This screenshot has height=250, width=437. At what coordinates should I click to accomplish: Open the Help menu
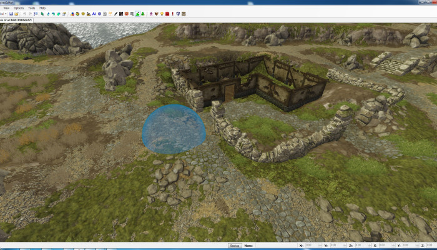point(42,8)
